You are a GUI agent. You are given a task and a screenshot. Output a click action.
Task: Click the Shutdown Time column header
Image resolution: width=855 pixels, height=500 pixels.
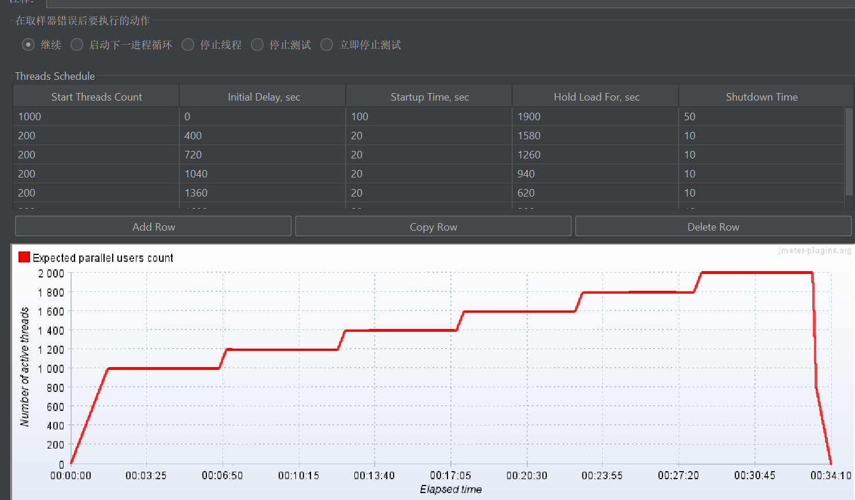[x=762, y=97]
